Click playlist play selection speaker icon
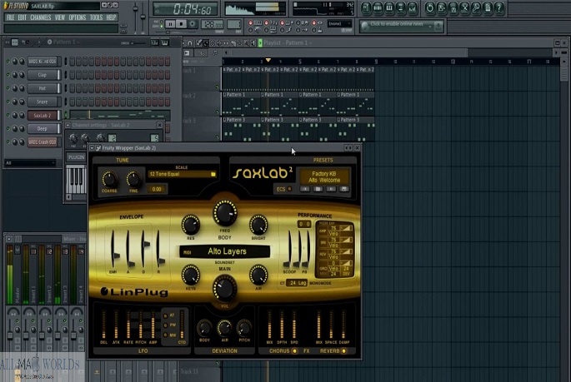Viewport: 571px width, 382px height. coord(253,43)
